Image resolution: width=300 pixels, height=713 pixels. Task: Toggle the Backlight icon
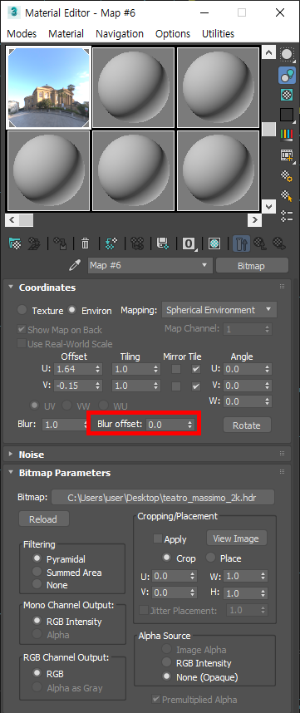click(x=287, y=75)
